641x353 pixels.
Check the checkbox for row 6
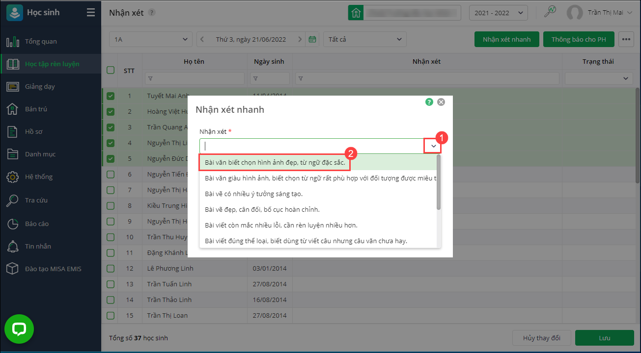[111, 175]
